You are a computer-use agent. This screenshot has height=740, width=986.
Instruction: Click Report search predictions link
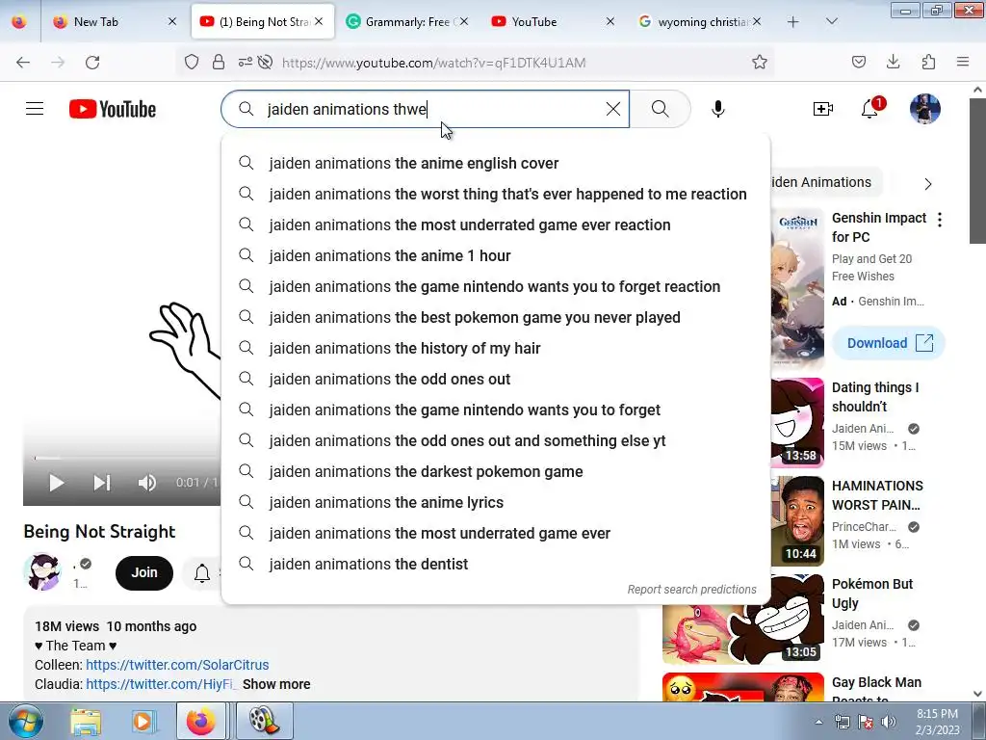(691, 590)
